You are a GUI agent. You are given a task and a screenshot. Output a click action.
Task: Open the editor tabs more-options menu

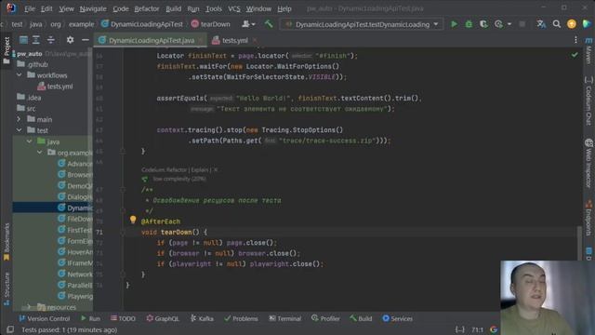[x=575, y=40]
